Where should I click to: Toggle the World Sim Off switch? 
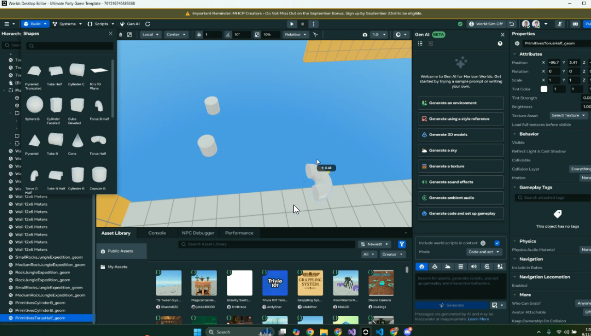486,24
